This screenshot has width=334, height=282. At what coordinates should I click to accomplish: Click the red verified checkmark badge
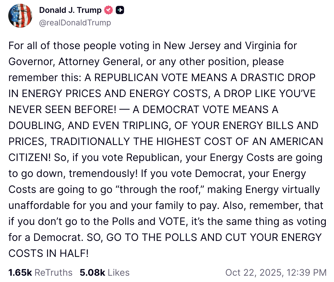(x=109, y=10)
